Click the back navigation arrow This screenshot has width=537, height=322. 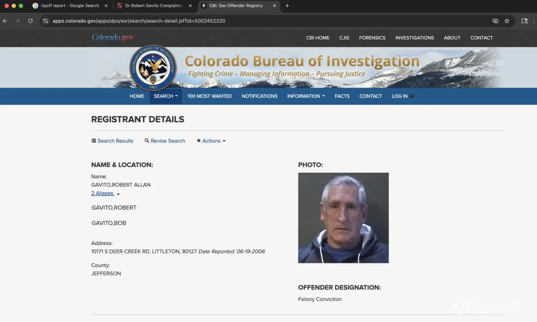5,21
